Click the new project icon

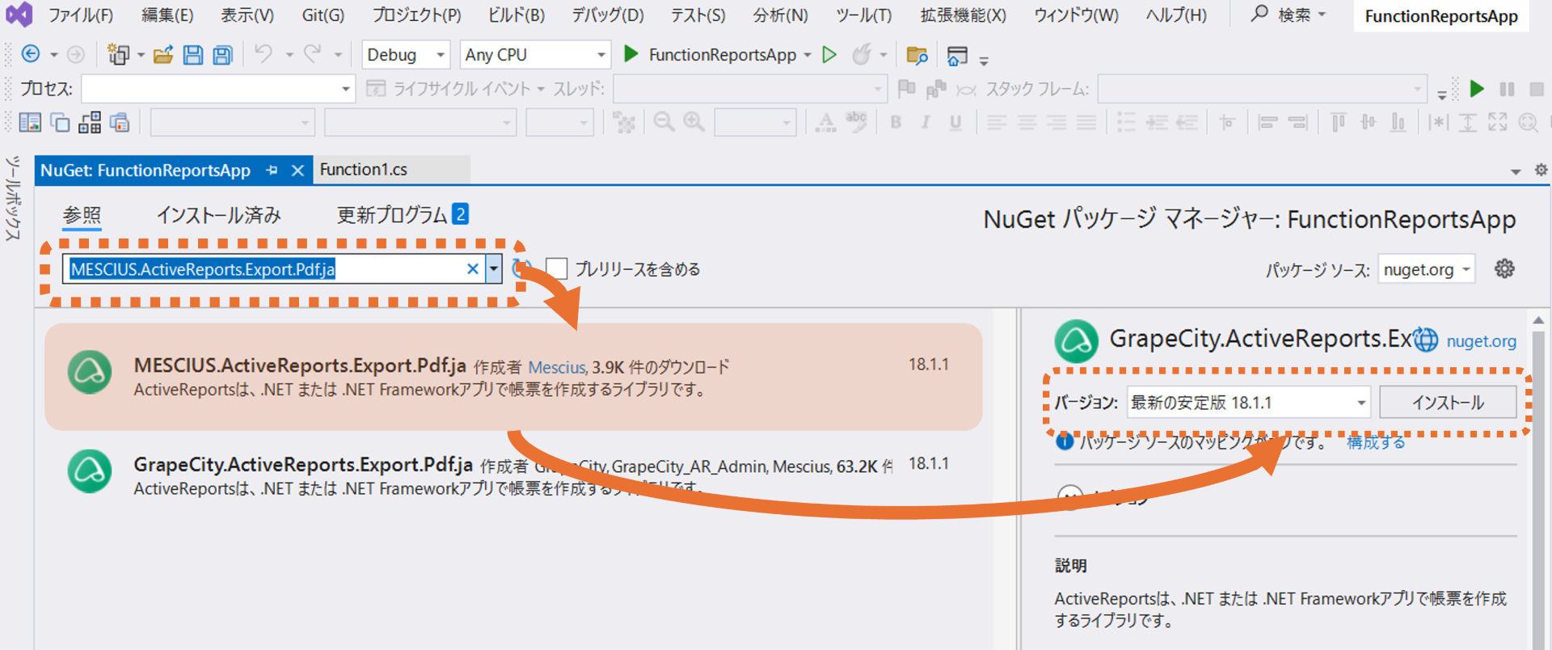(118, 54)
